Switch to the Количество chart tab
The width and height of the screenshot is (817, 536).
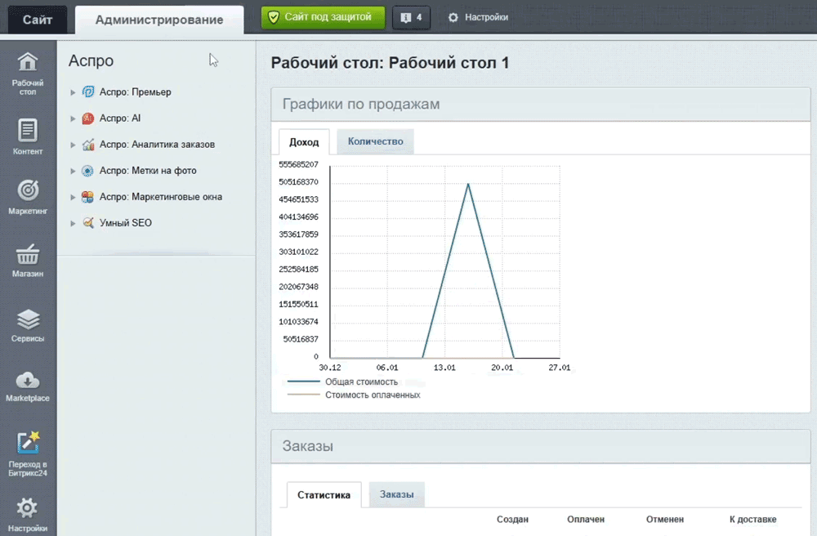coord(375,141)
